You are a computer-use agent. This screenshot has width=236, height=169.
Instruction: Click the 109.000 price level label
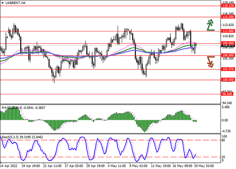(x=228, y=43)
